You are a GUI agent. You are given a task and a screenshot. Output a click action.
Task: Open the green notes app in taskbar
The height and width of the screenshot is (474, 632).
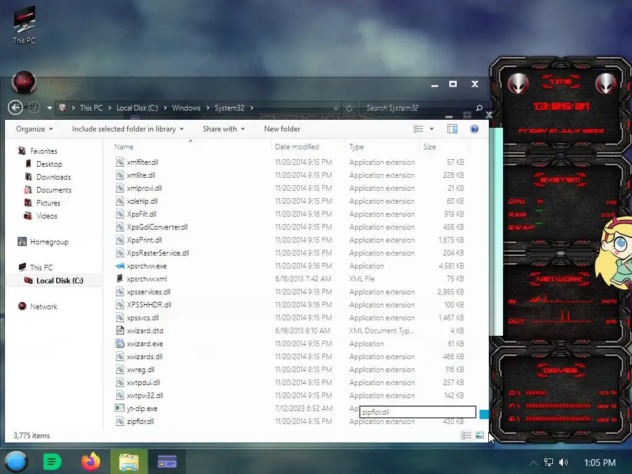[x=52, y=462]
